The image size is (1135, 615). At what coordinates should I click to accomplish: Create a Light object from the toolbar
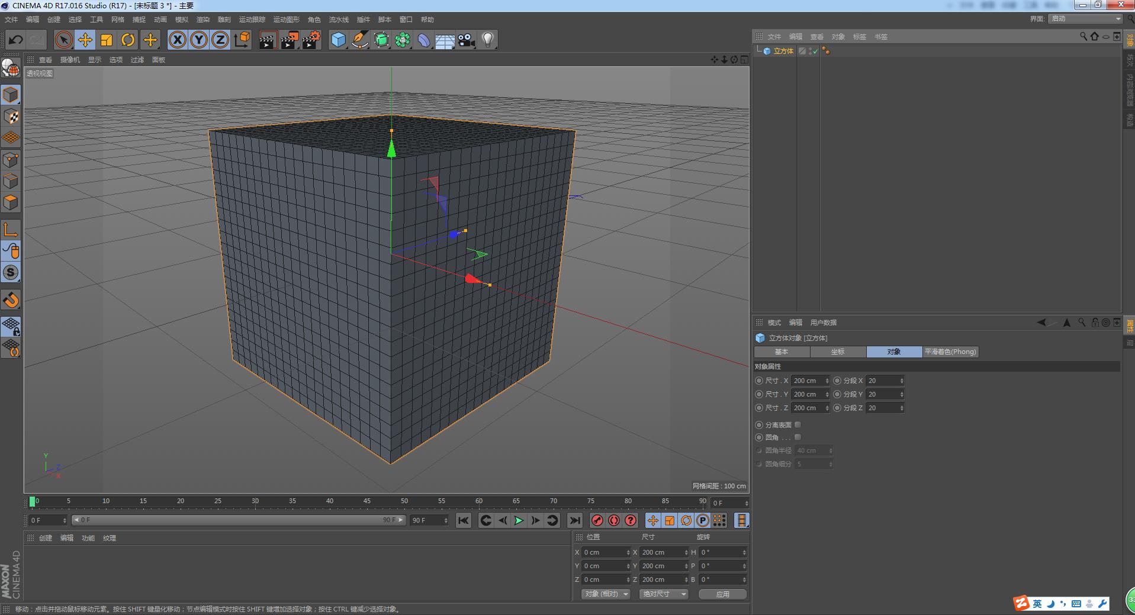(487, 40)
